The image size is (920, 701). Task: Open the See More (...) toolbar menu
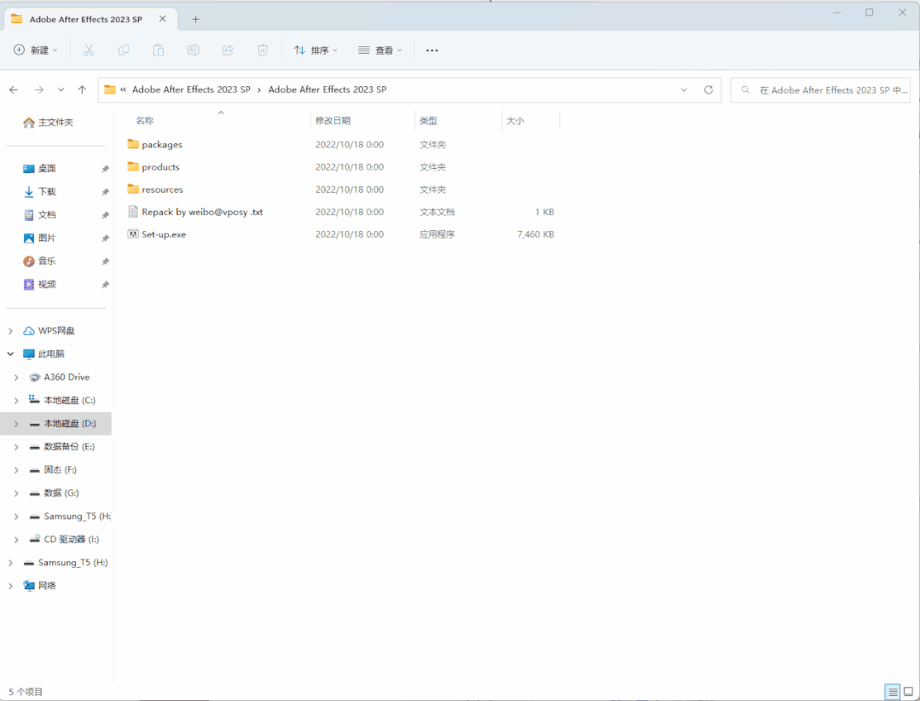(431, 50)
